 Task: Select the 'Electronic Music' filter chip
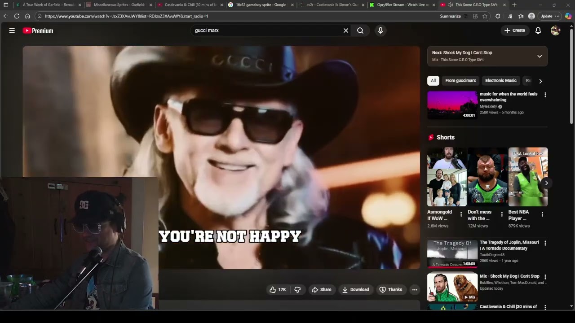coord(501,81)
